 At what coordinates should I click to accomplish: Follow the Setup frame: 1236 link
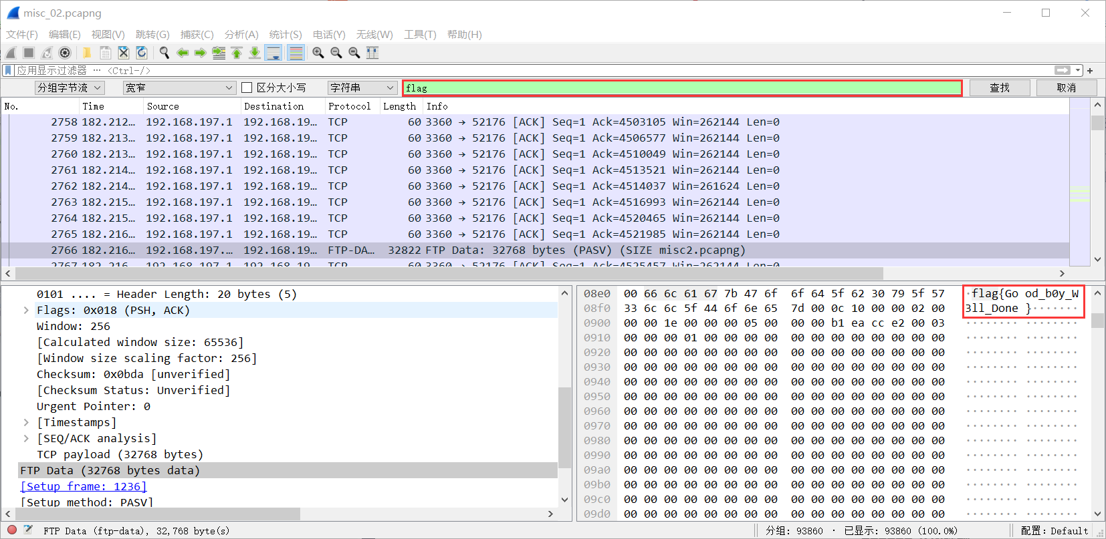[84, 486]
